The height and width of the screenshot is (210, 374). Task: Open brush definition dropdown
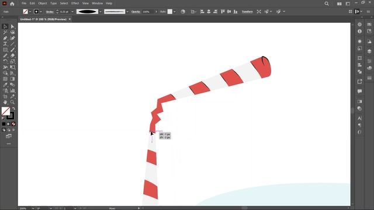click(x=127, y=12)
